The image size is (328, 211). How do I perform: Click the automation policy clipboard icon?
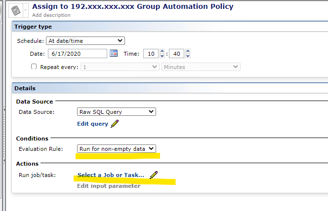click(x=16, y=10)
